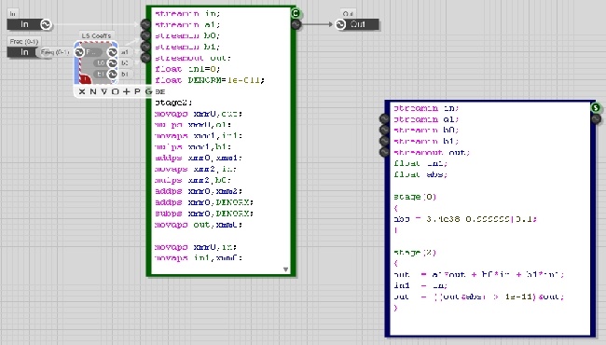Screen dimensions: 606x345
Task: Click the V icon on module action bar
Action: click(x=104, y=91)
